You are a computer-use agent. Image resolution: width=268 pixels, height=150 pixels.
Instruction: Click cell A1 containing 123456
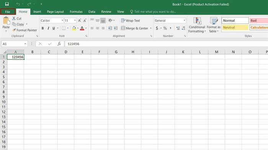16,57
